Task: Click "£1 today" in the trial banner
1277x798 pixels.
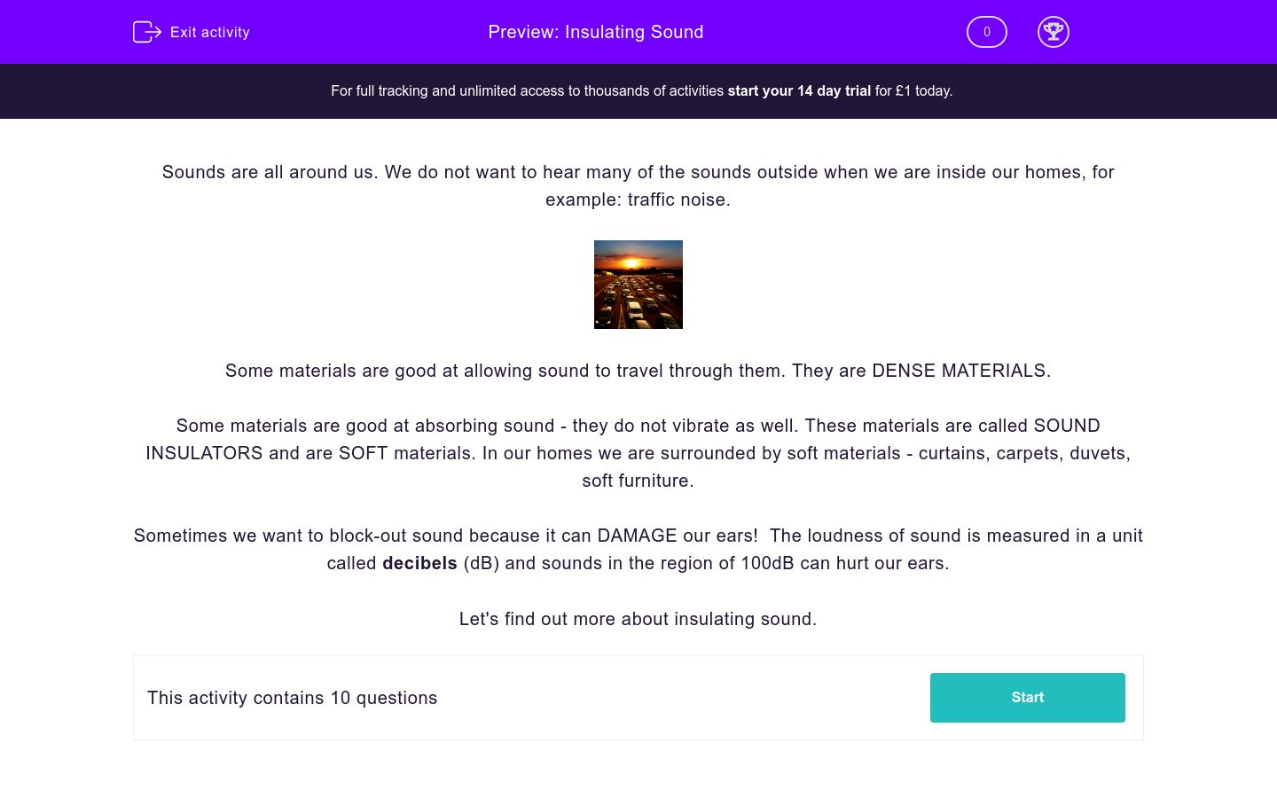Action: click(923, 91)
